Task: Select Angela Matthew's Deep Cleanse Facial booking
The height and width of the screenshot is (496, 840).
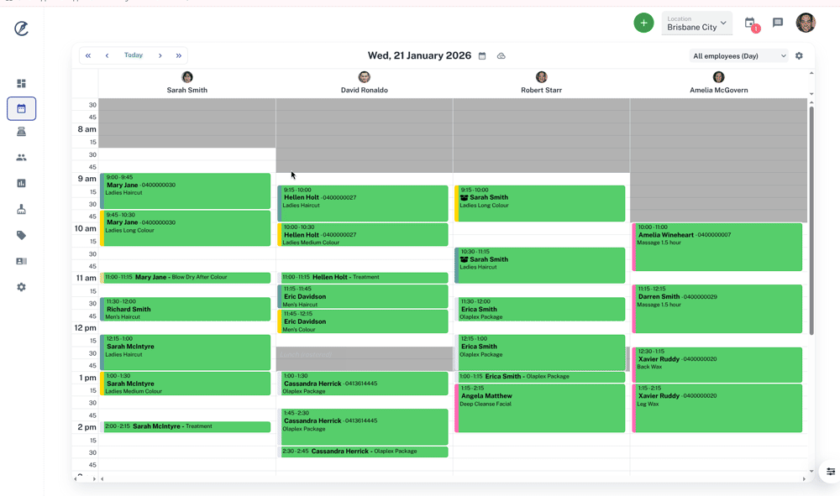Action: click(x=540, y=408)
